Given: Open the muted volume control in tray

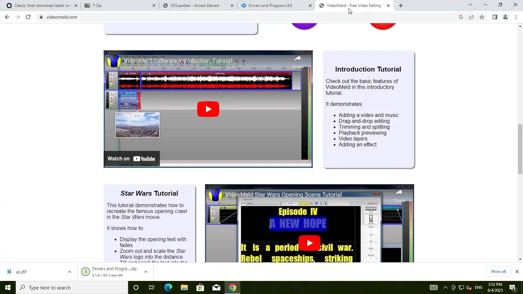Looking at the screenshot, I should pyautogui.click(x=469, y=287).
